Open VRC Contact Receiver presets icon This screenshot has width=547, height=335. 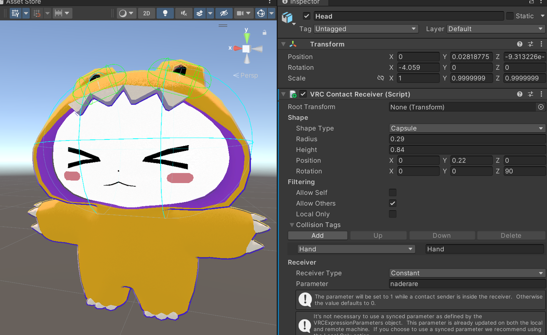coord(531,94)
